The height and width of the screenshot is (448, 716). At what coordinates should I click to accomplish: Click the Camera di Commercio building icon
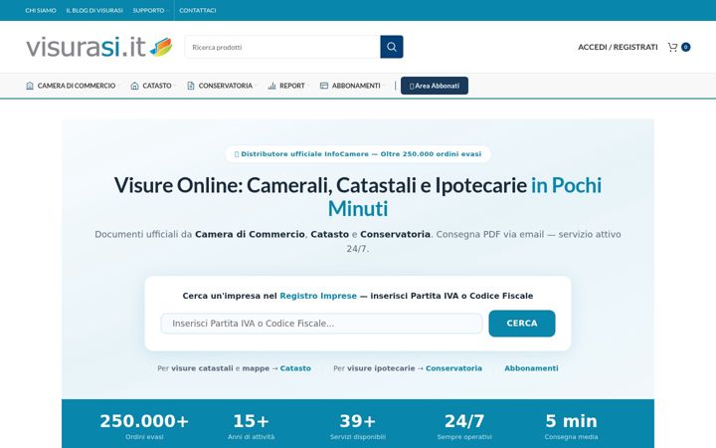pos(30,86)
